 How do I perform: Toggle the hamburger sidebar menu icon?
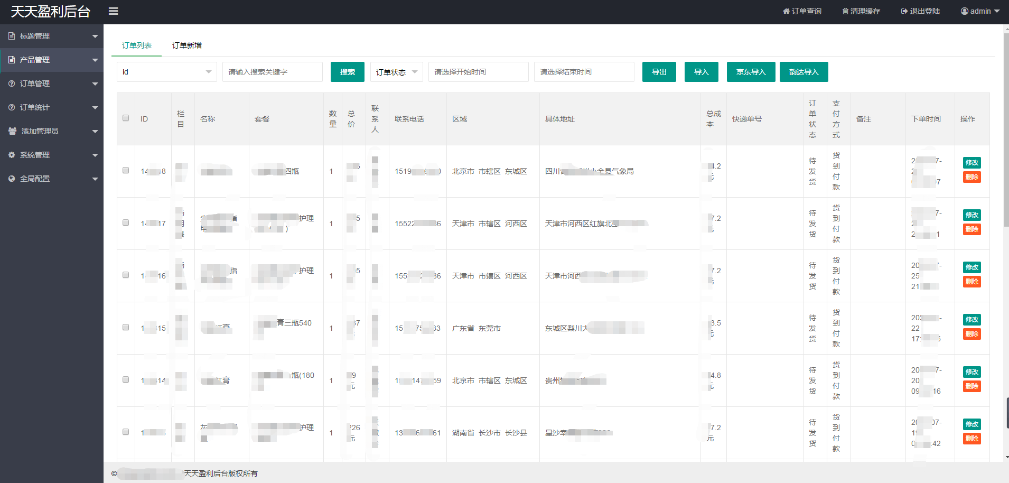(x=113, y=11)
